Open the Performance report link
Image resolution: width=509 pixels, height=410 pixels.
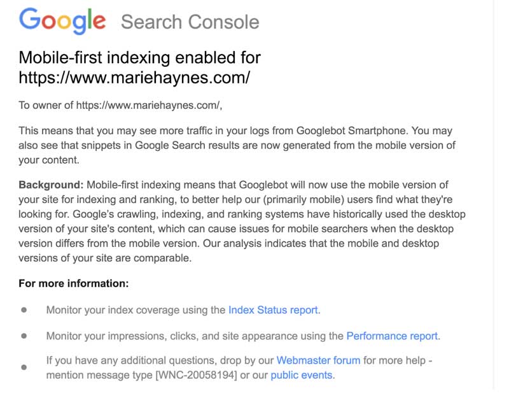pos(392,336)
